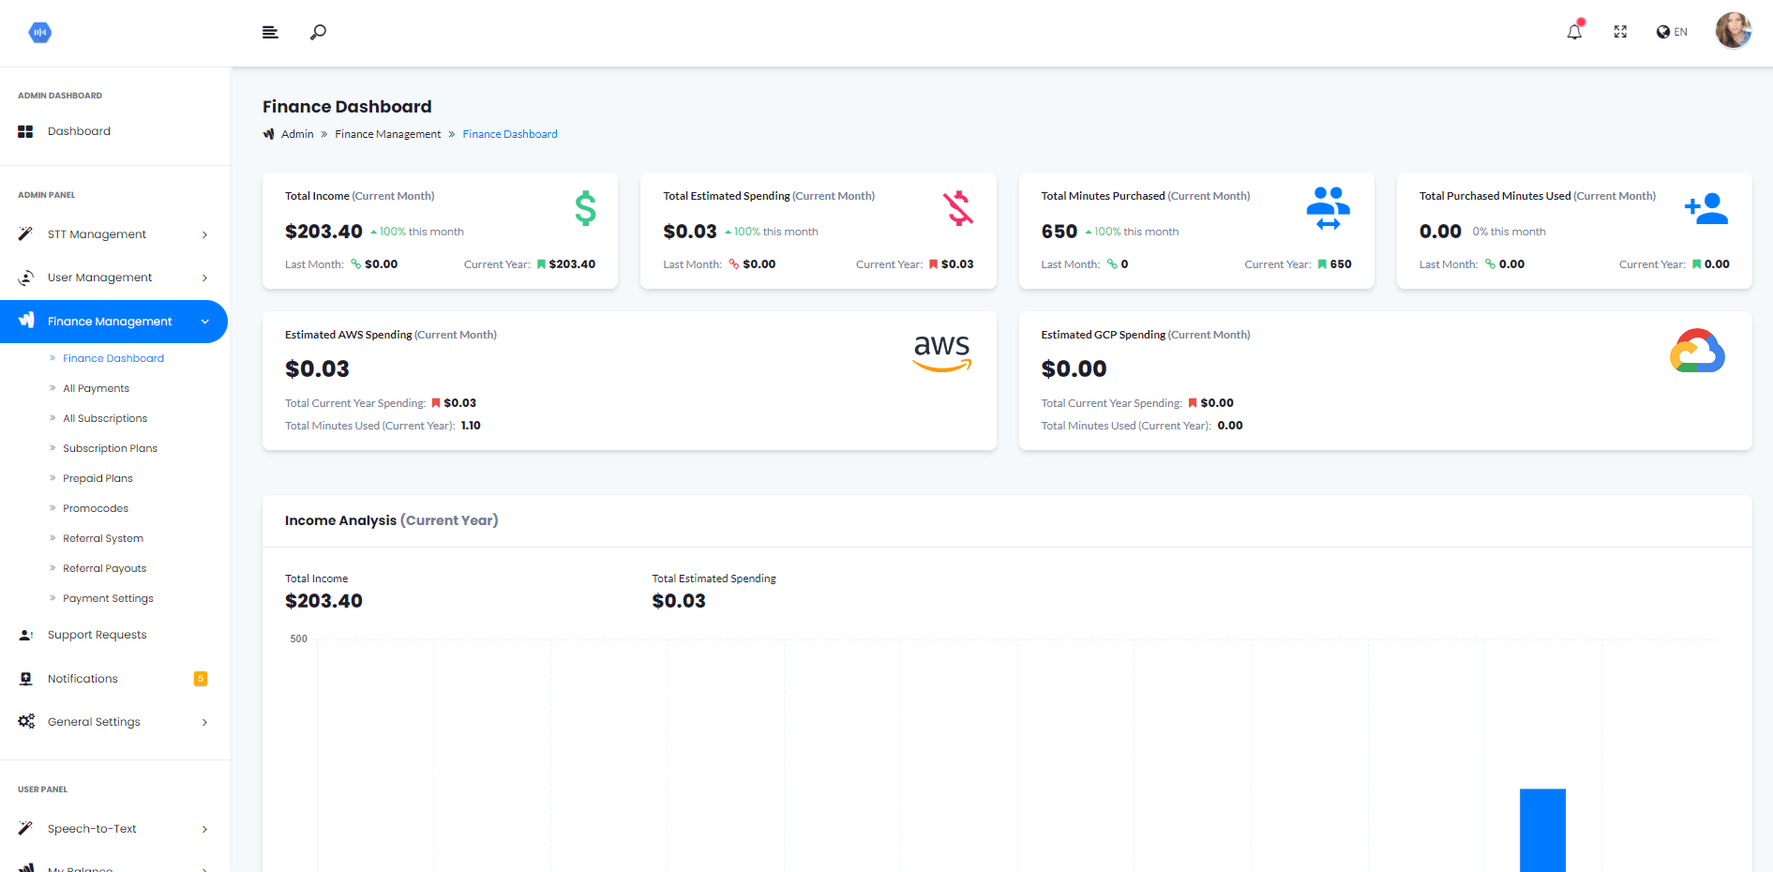The width and height of the screenshot is (1773, 872).
Task: Open the notifications bell icon
Action: (x=1574, y=32)
